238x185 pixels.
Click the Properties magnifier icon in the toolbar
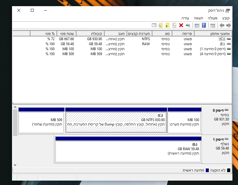point(187,25)
